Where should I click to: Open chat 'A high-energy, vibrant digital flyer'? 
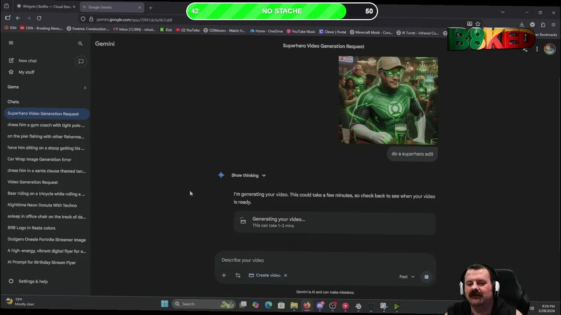click(46, 251)
